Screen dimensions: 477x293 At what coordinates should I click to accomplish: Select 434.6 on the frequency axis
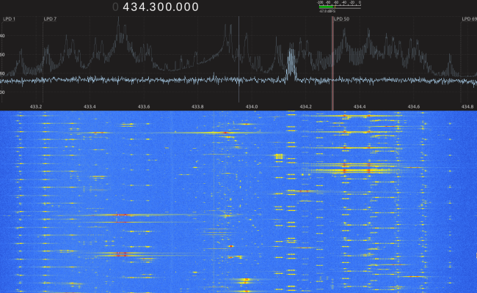click(413, 106)
